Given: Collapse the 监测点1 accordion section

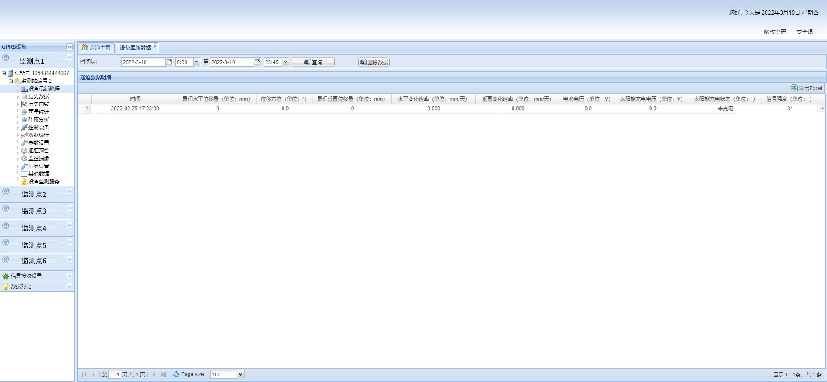Looking at the screenshot, I should 69,57.
